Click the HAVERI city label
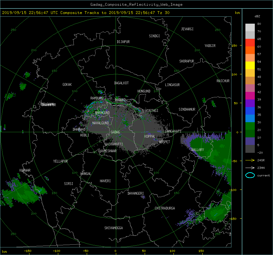 (x=105, y=181)
